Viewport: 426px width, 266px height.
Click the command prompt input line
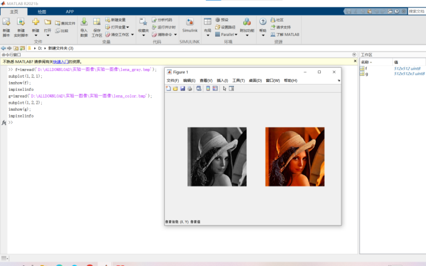[x=182, y=122]
